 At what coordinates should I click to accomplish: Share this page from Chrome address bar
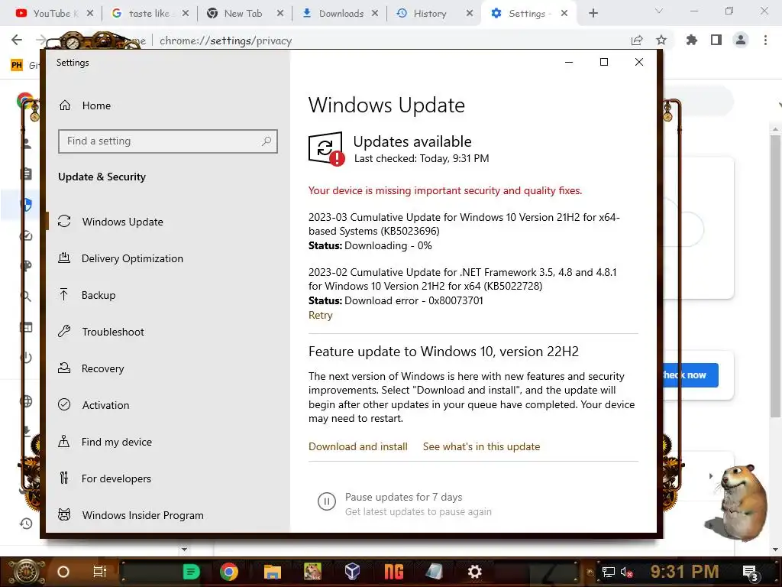coord(637,40)
